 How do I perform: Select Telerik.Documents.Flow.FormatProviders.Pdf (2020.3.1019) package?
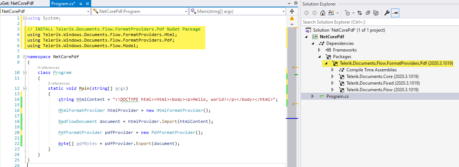[x=396, y=63]
